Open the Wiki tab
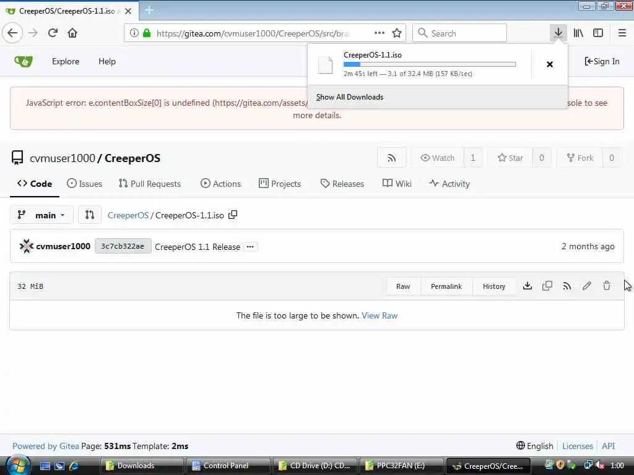634x475 pixels. click(x=397, y=184)
